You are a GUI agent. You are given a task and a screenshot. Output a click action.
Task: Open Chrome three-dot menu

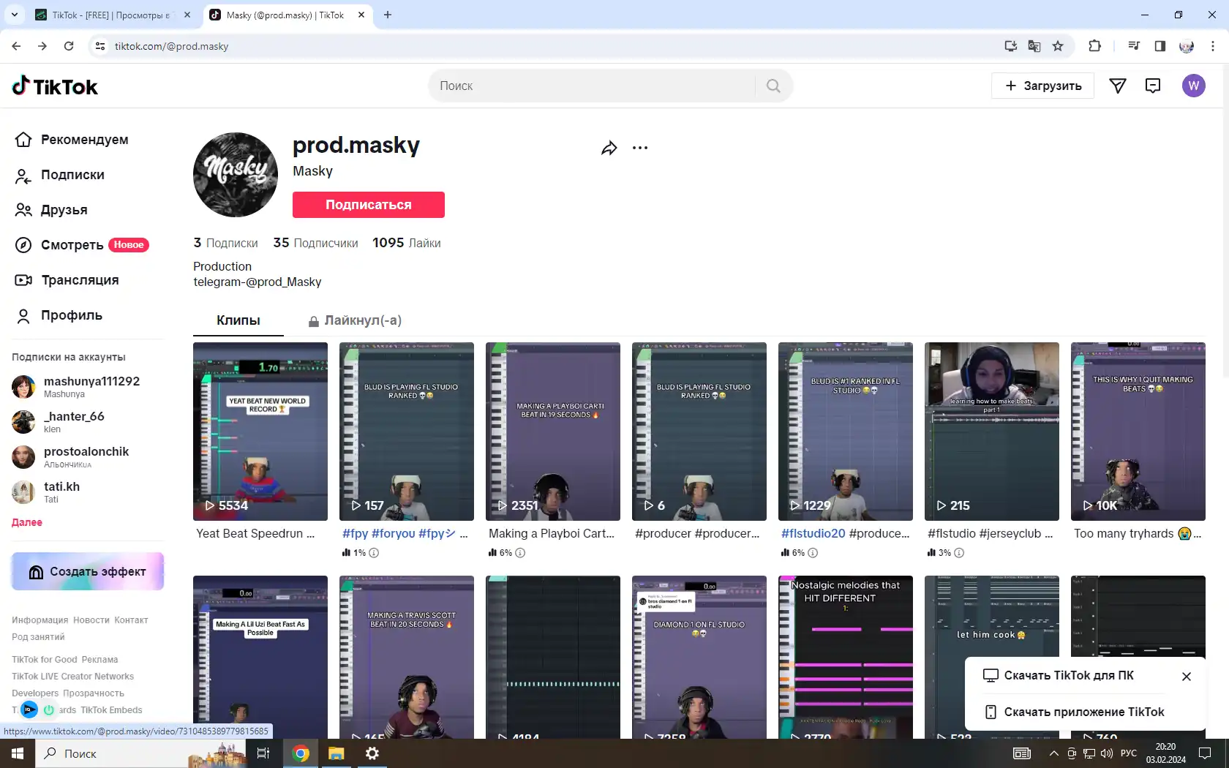1213,46
